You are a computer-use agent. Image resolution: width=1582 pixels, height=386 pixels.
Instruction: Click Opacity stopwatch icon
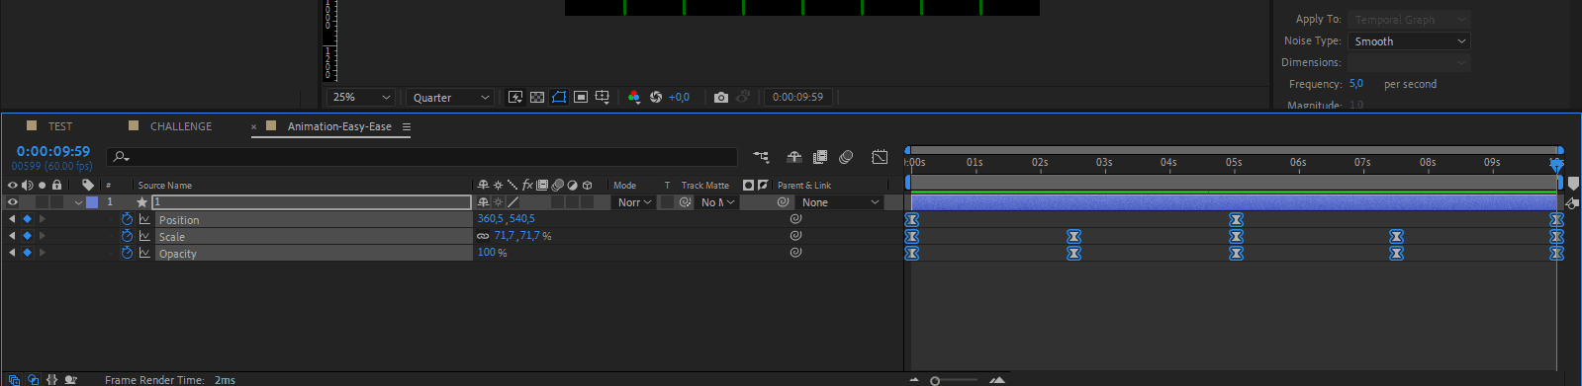tap(127, 253)
